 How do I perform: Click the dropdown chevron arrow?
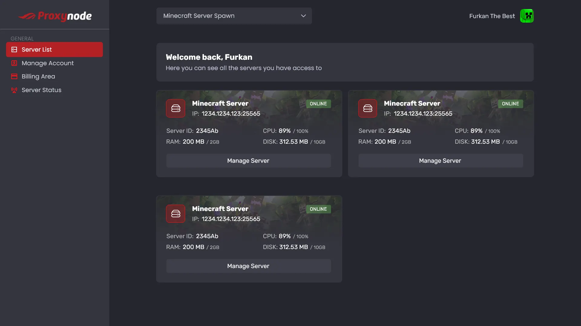click(x=303, y=16)
